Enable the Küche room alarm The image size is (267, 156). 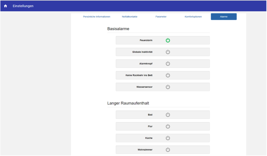168,138
